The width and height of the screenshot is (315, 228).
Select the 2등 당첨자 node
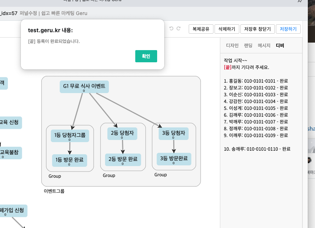(122, 134)
